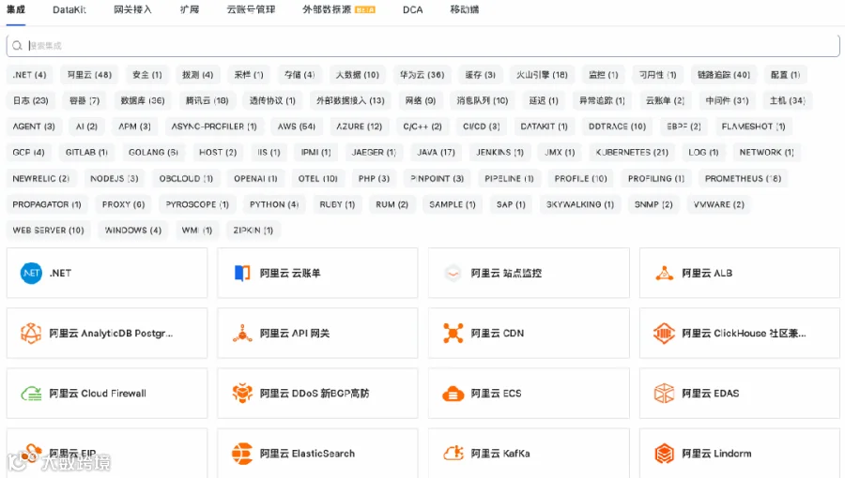845x478 pixels.
Task: Filter by the 数据库 (36) tag
Action: coord(143,100)
